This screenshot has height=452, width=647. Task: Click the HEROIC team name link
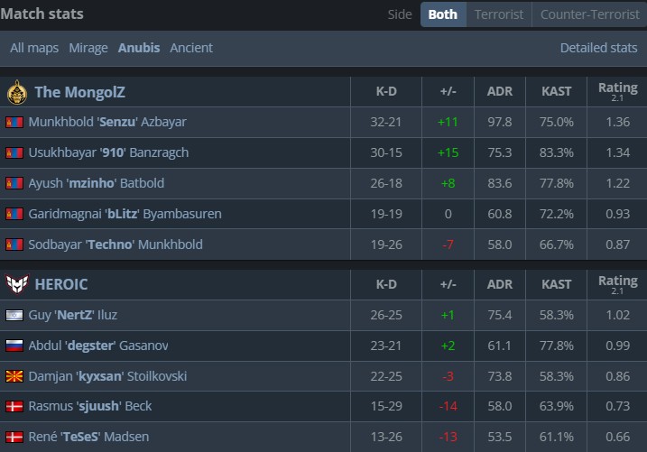[61, 284]
